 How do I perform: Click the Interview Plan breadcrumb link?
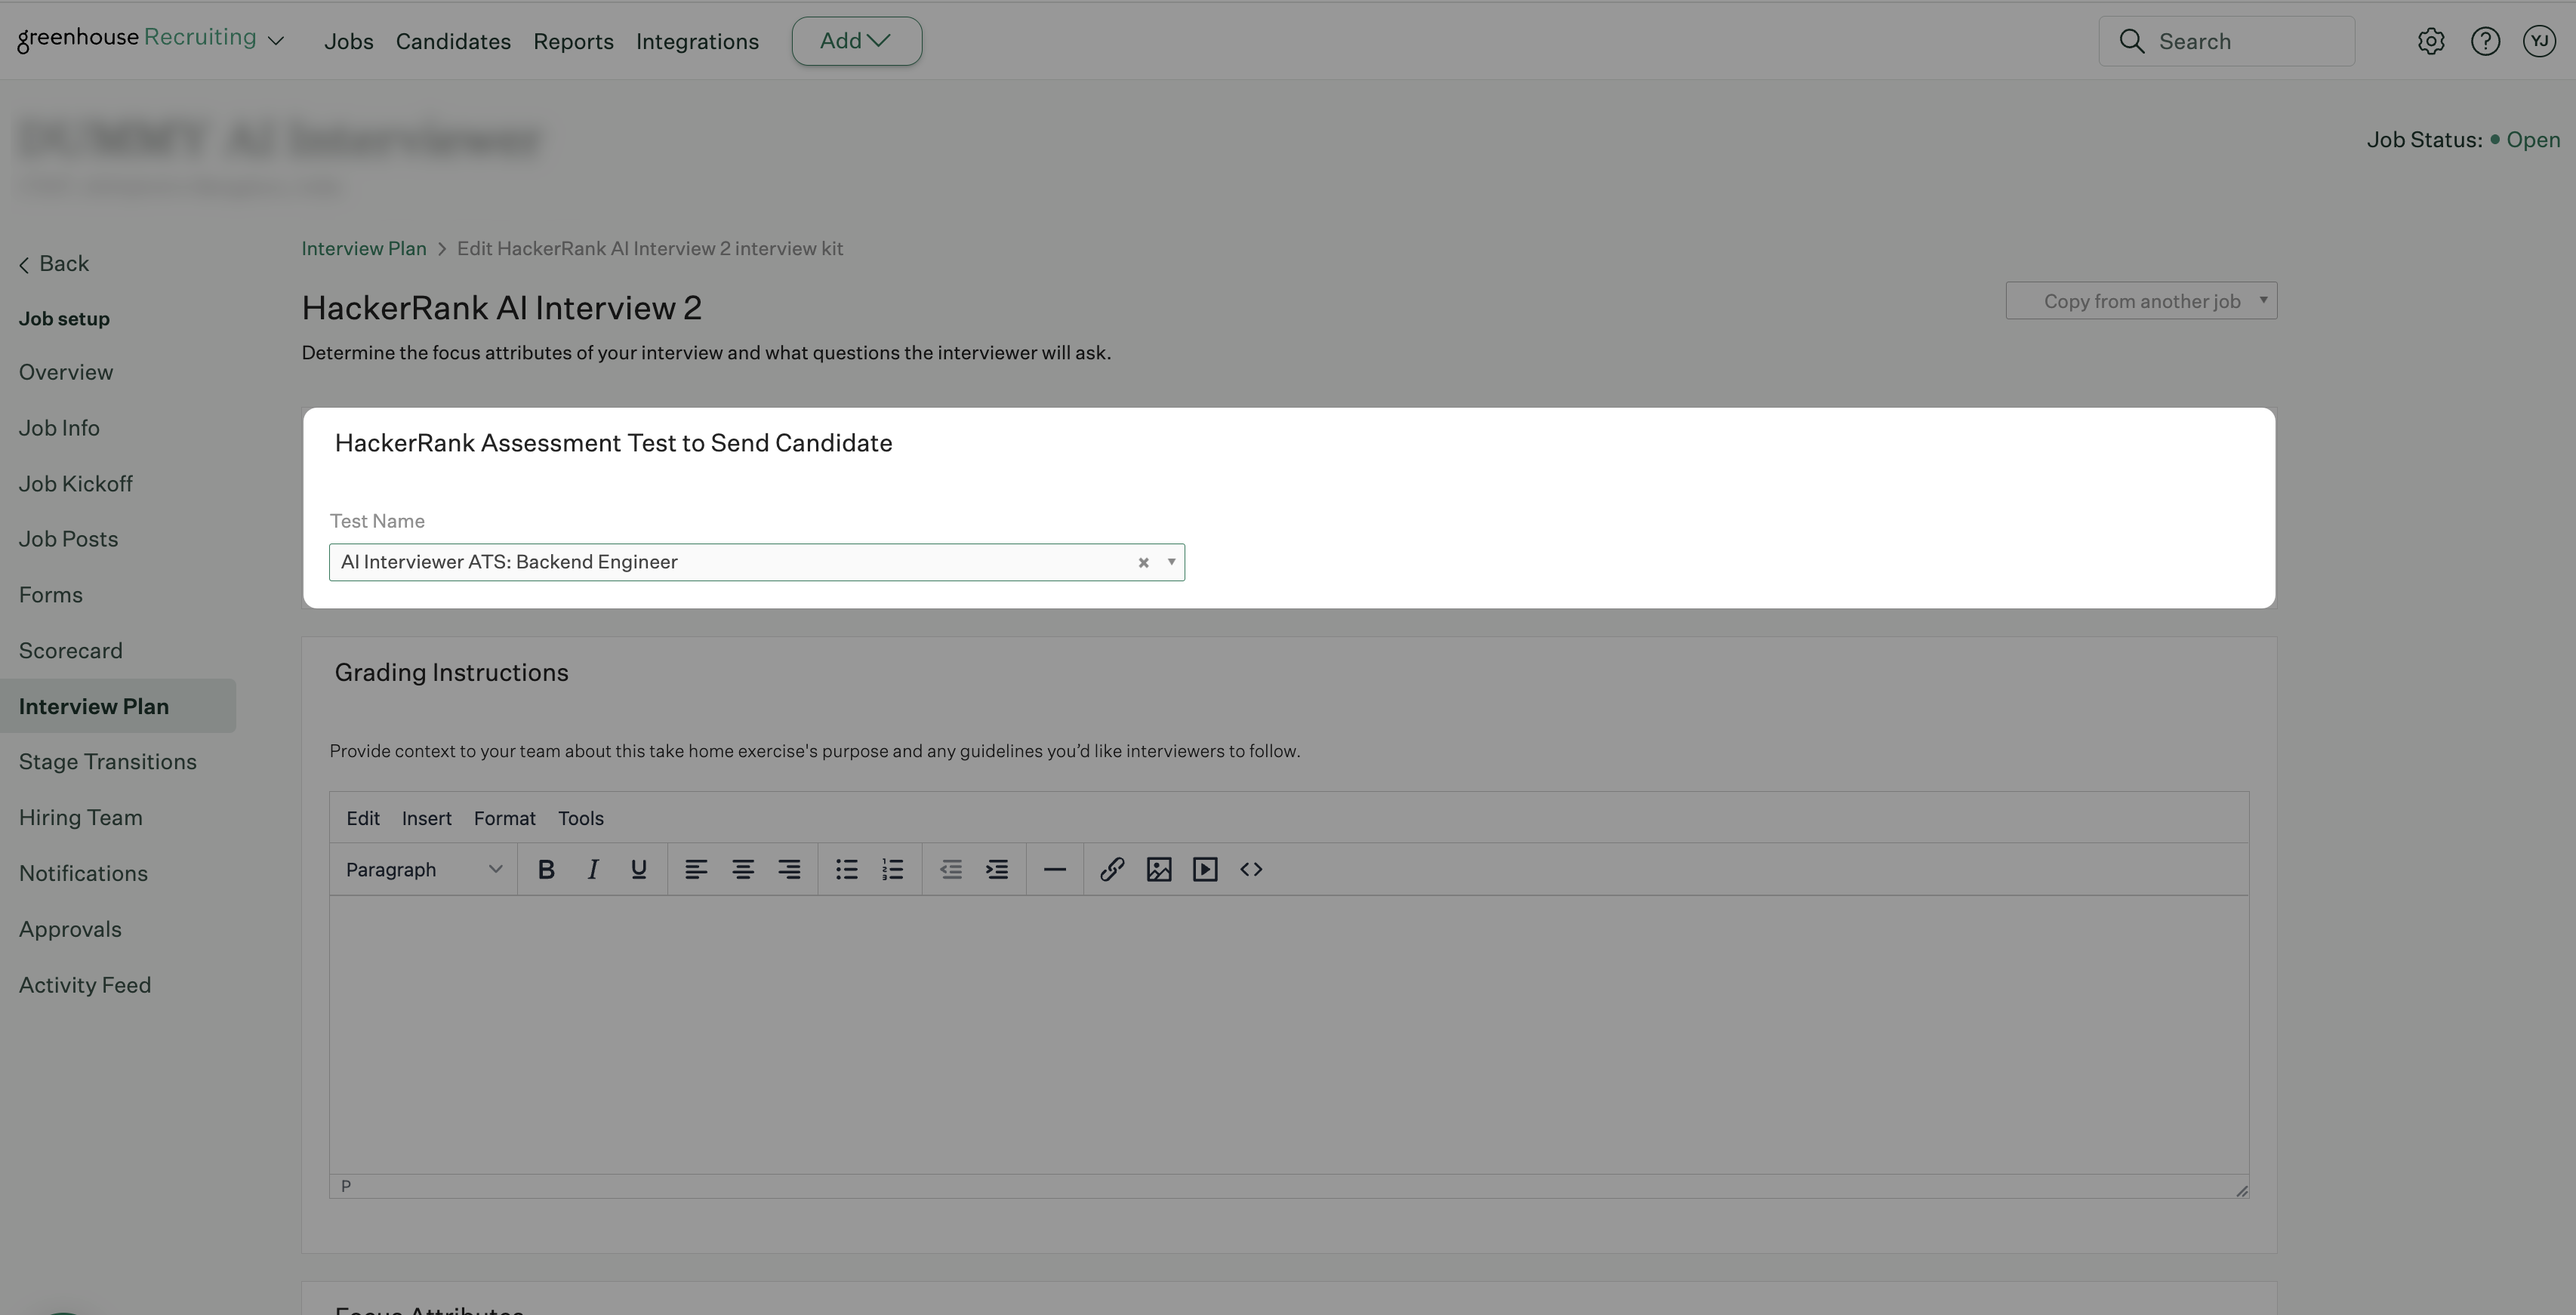(x=364, y=248)
